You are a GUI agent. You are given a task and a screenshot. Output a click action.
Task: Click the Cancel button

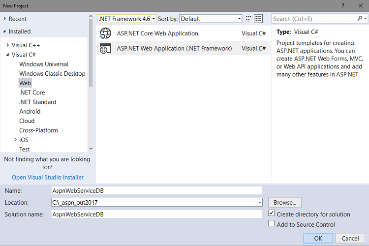(350, 238)
